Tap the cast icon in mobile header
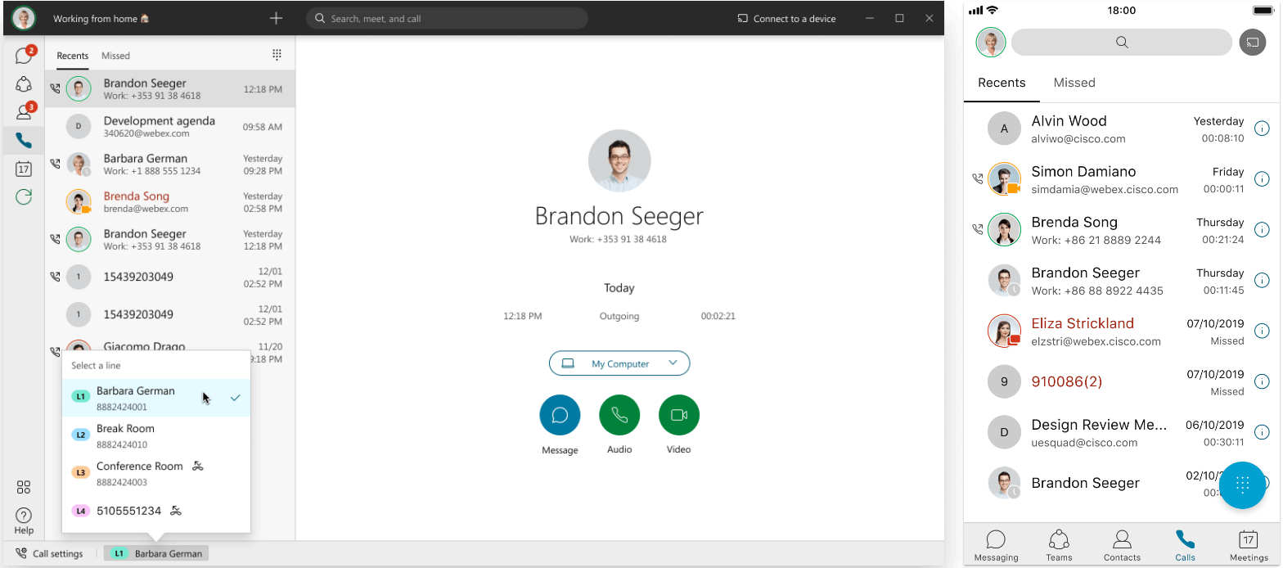This screenshot has height=568, width=1283. pyautogui.click(x=1252, y=43)
